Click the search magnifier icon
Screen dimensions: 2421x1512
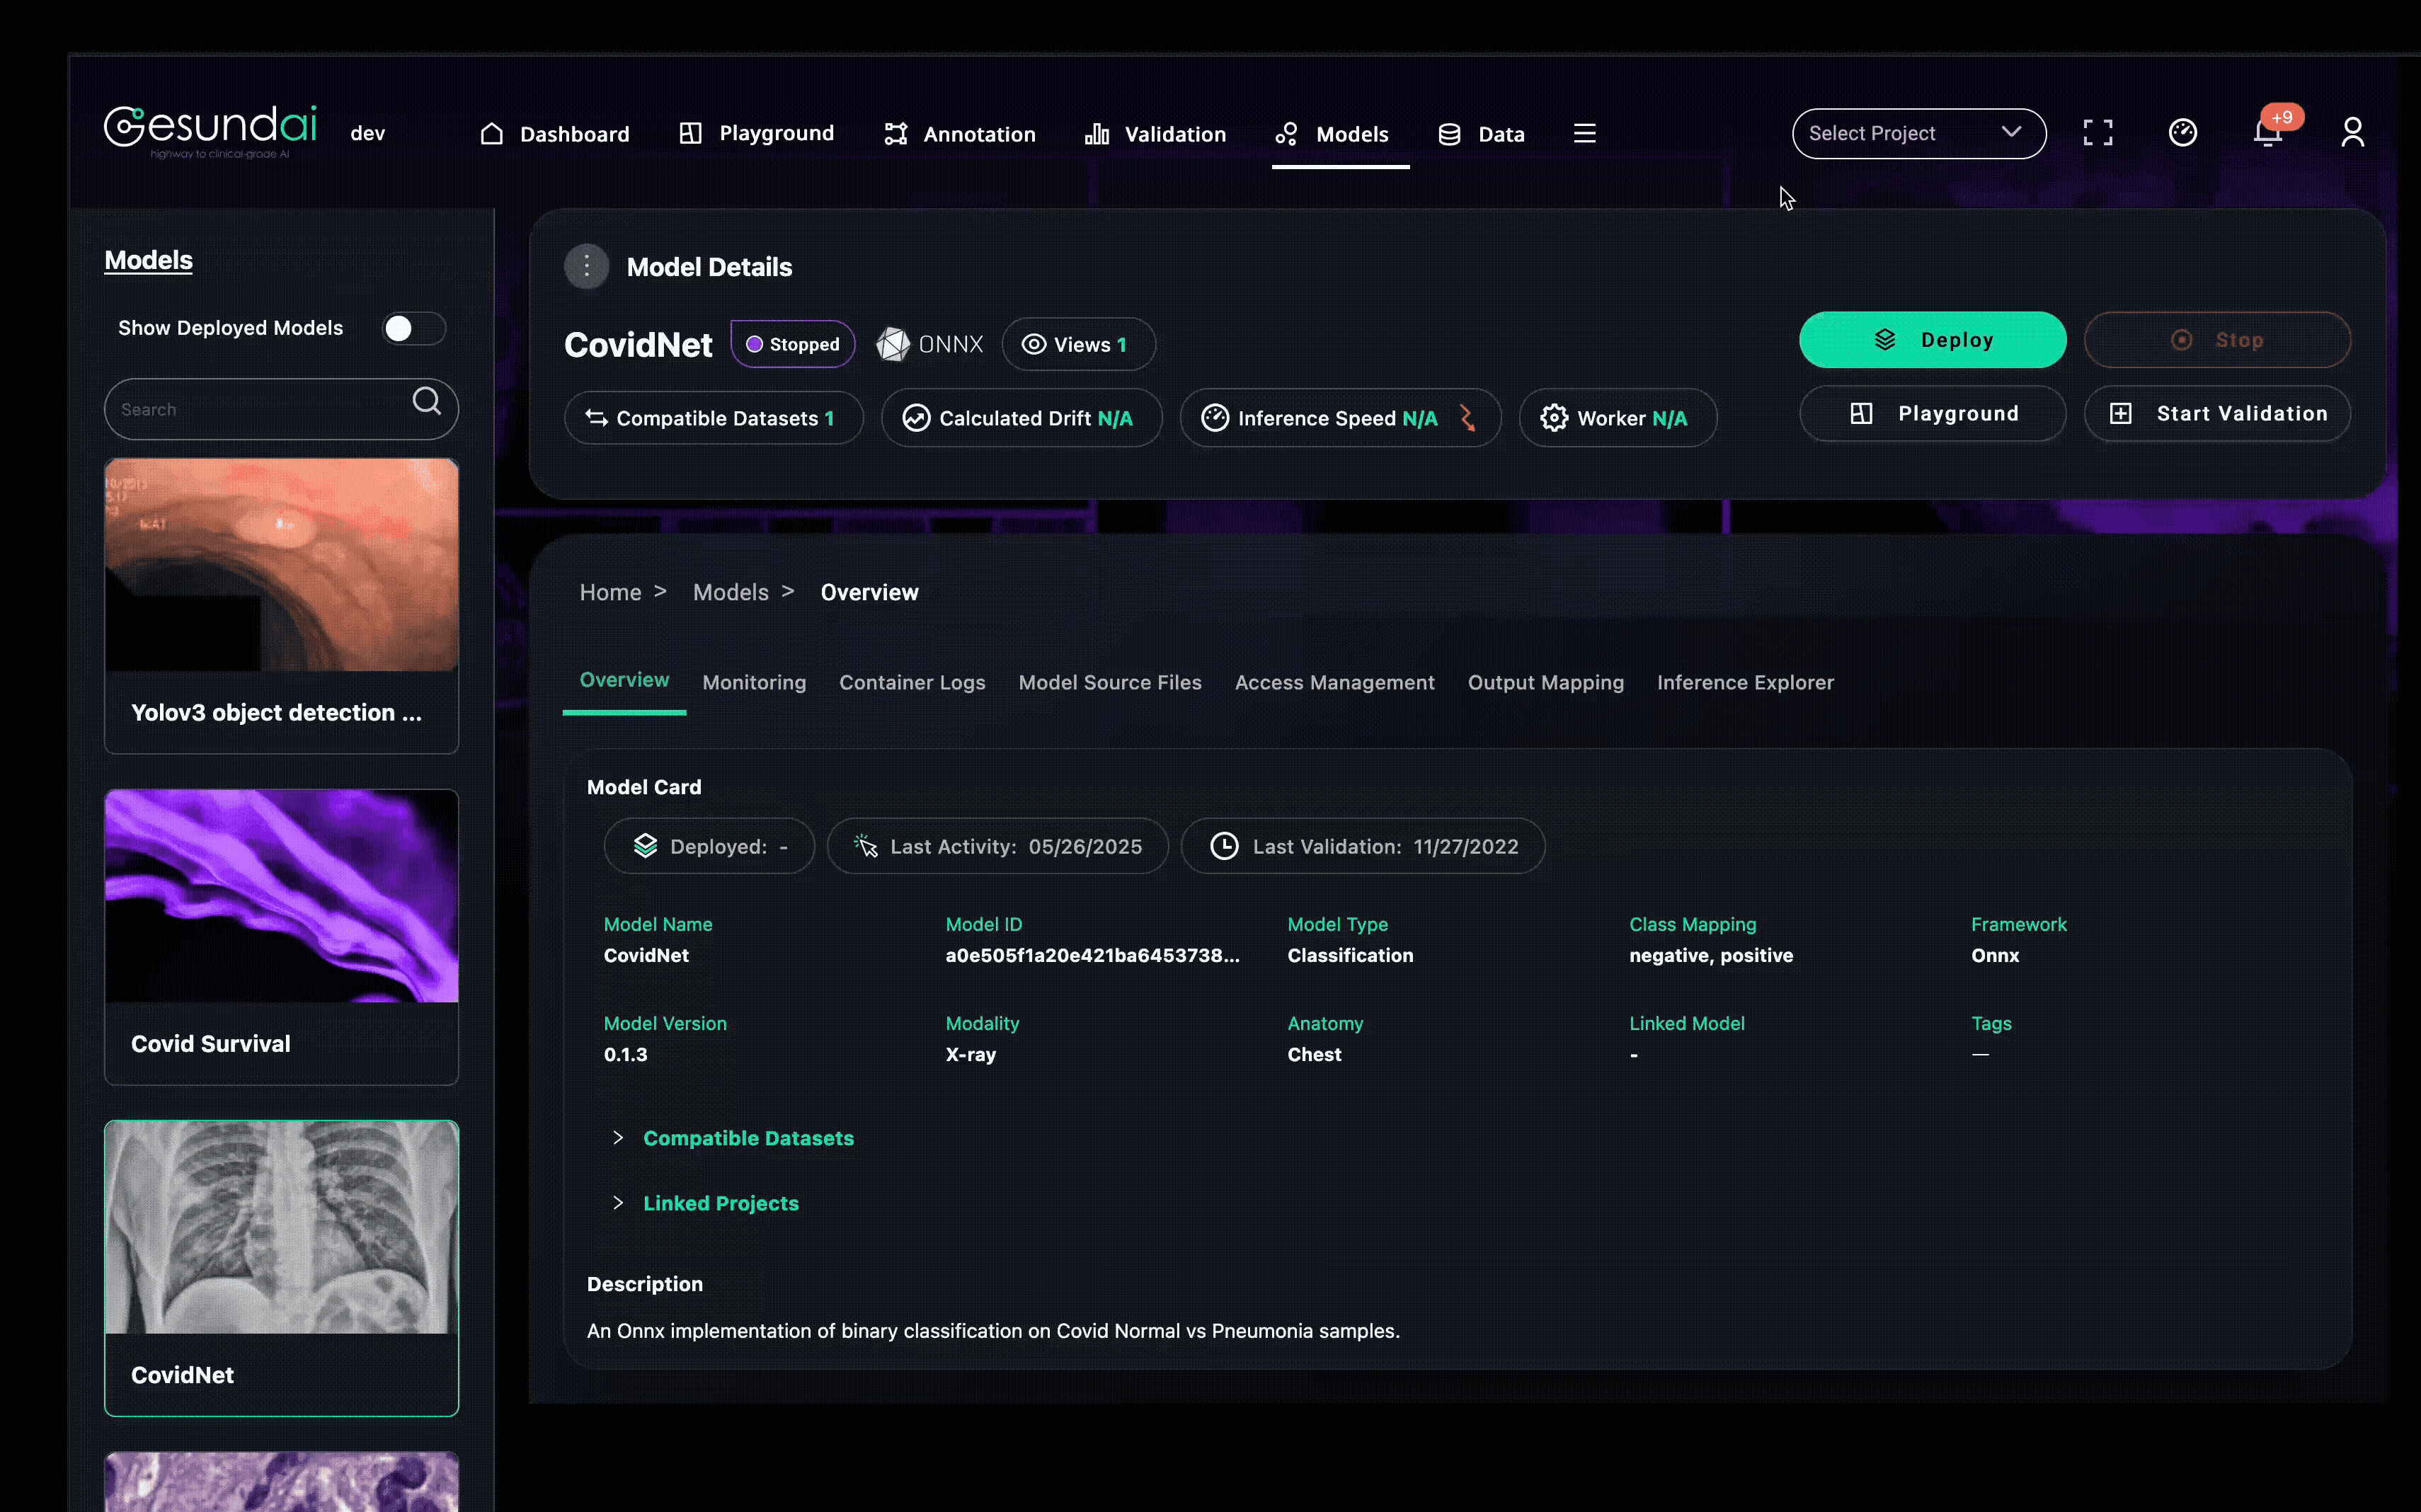(x=426, y=401)
